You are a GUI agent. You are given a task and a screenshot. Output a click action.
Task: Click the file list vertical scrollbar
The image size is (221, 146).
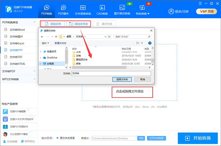[x=152, y=60]
